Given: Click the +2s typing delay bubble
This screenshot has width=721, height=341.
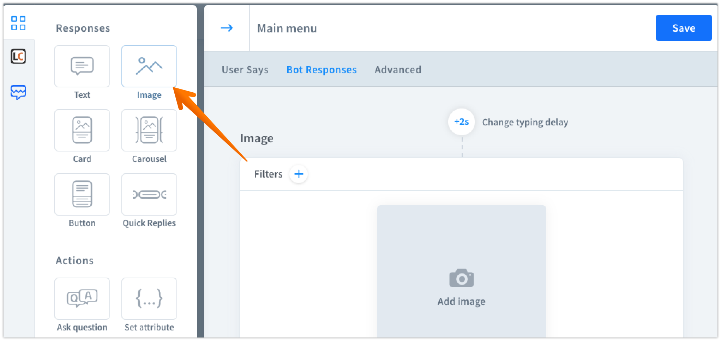Looking at the screenshot, I should pyautogui.click(x=461, y=122).
